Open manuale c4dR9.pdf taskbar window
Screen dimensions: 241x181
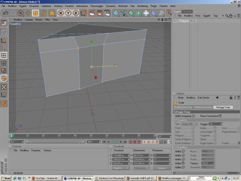point(141,178)
